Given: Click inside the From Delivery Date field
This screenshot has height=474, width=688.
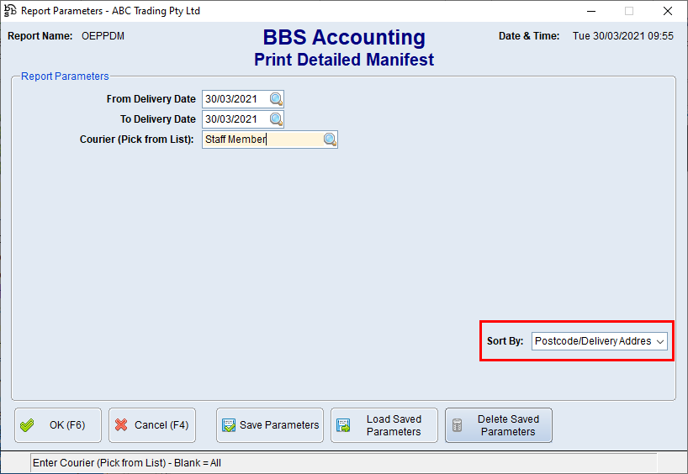Looking at the screenshot, I should [235, 99].
